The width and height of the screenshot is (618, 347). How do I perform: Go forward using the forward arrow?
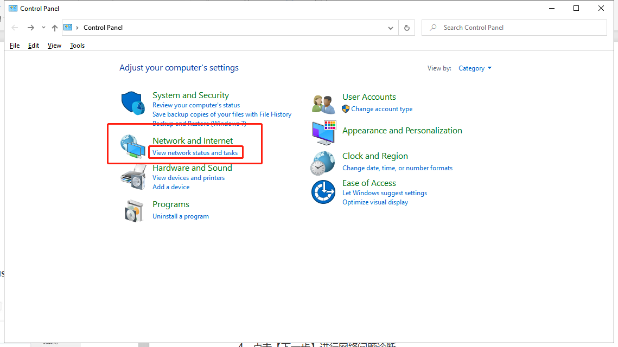click(31, 28)
